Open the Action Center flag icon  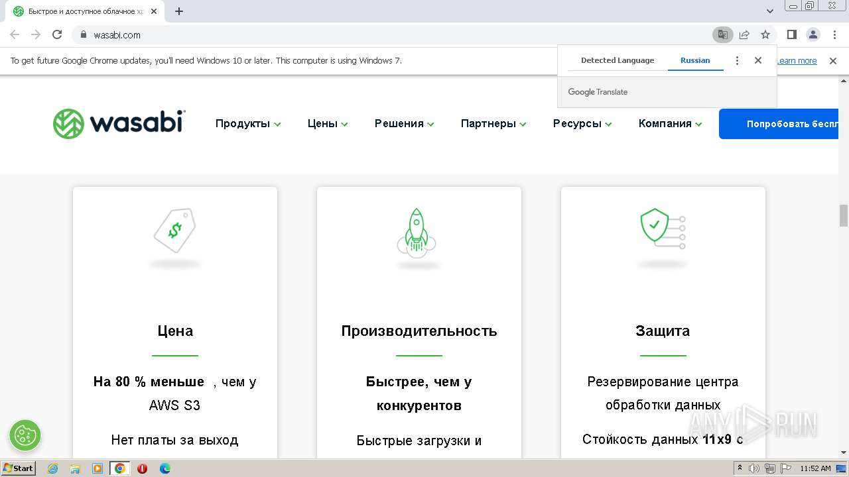[x=785, y=468]
